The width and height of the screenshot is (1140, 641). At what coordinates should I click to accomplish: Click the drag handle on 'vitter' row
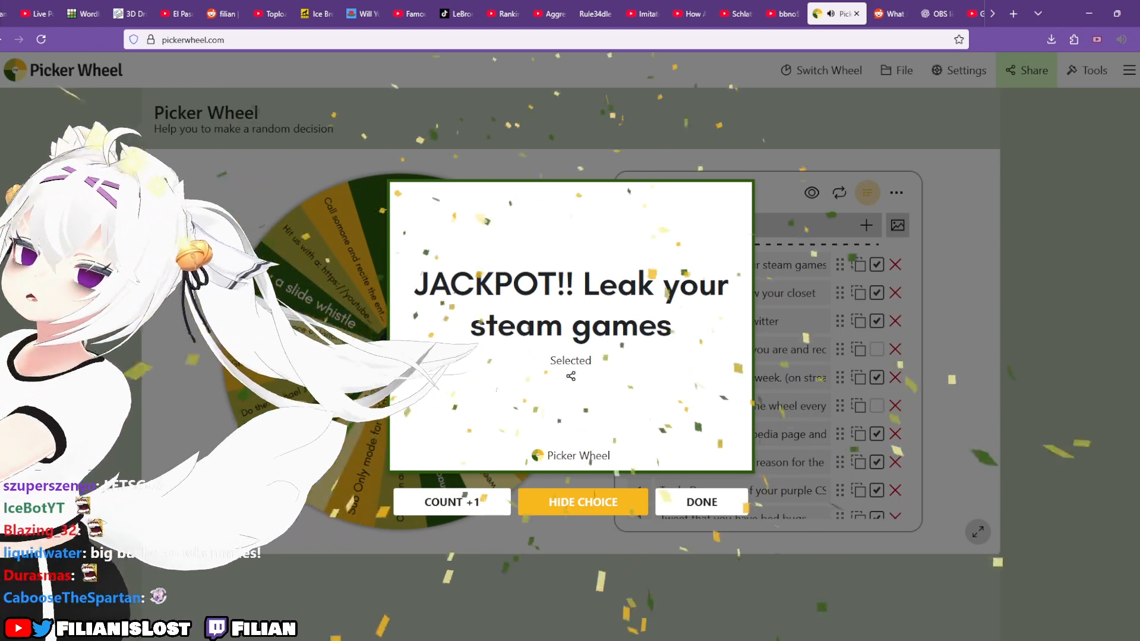click(840, 321)
